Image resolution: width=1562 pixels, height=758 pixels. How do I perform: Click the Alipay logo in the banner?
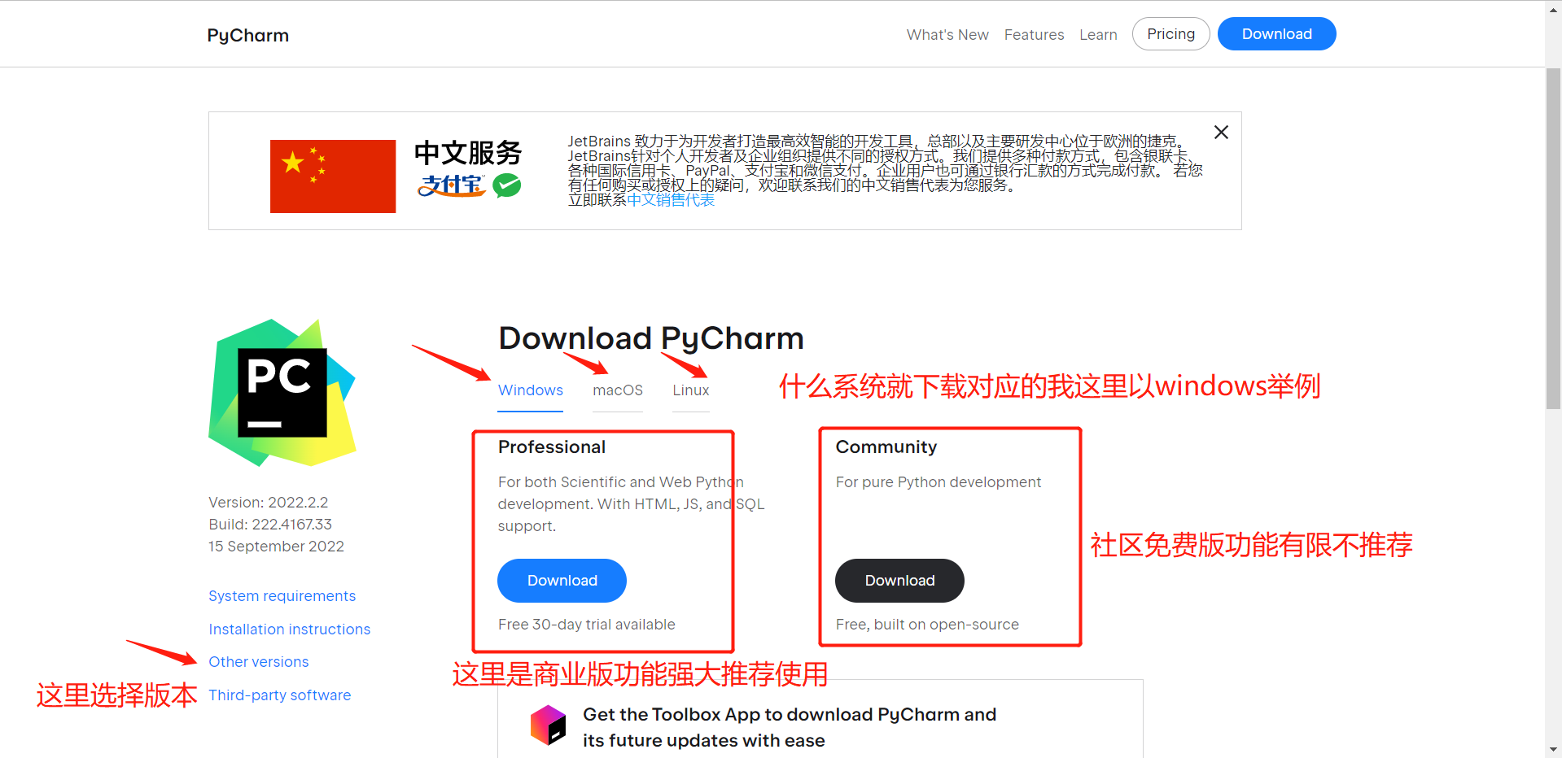[x=452, y=186]
